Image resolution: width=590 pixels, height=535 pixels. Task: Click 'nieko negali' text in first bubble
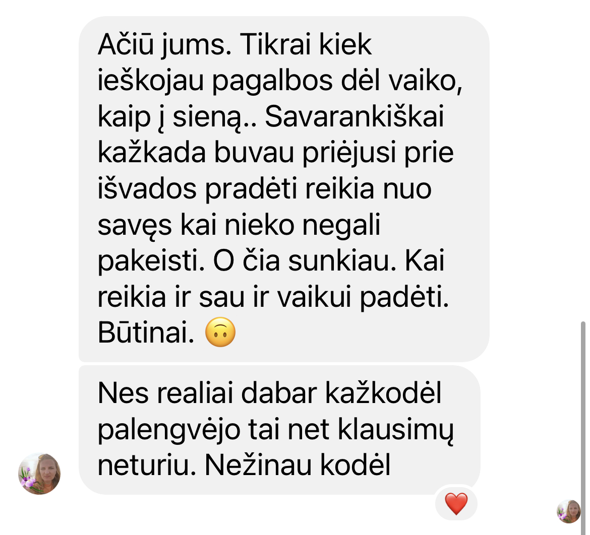pyautogui.click(x=303, y=226)
